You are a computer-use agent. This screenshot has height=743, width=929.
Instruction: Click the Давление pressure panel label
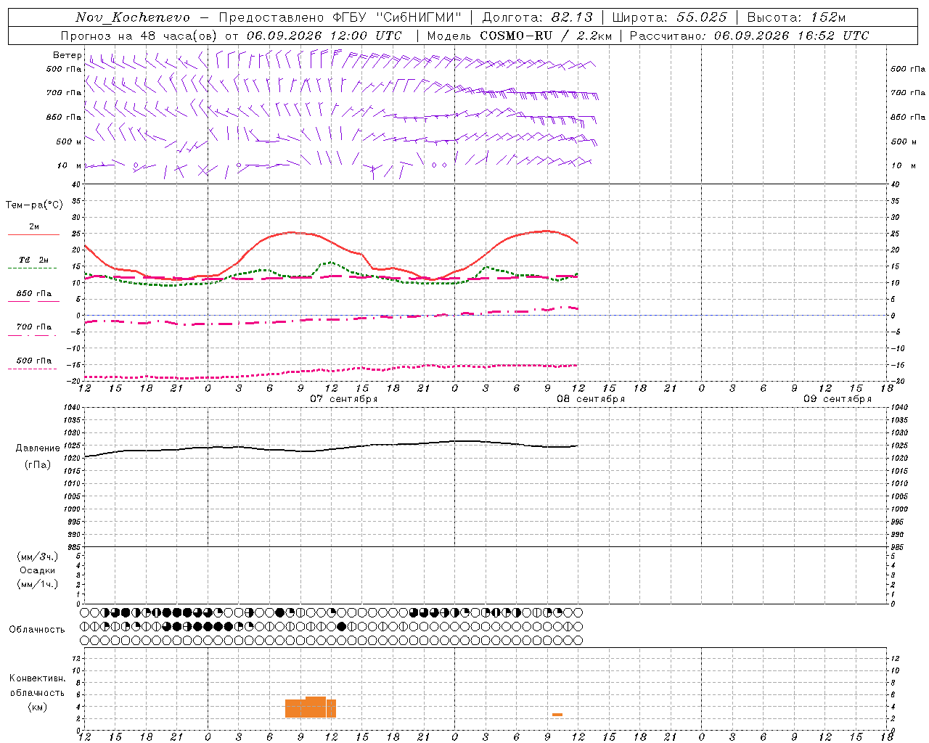coord(38,448)
